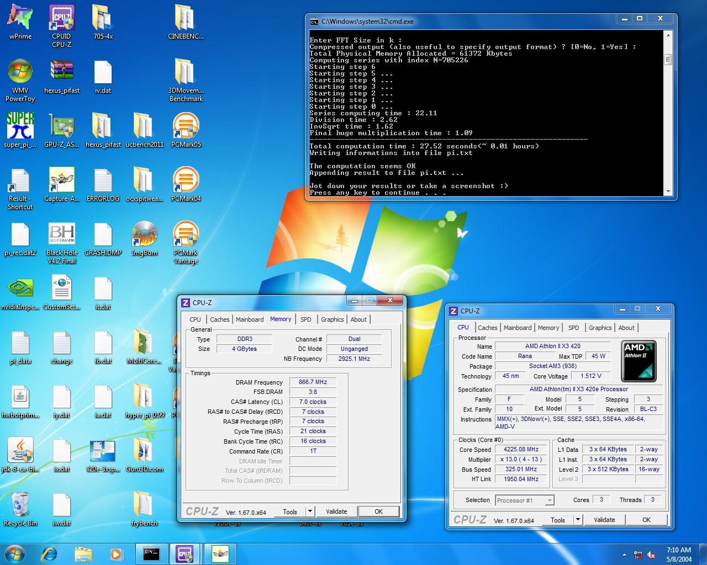
Task: Click cmd.exe scrollbar down arrow
Action: 668,191
